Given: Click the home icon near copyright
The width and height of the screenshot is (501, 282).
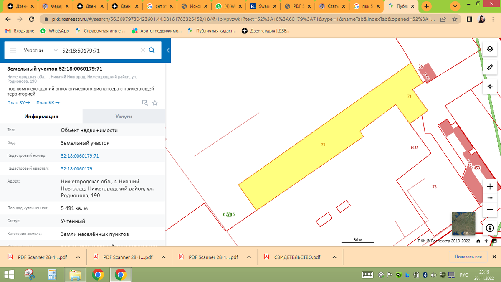Looking at the screenshot, I should [478, 241].
